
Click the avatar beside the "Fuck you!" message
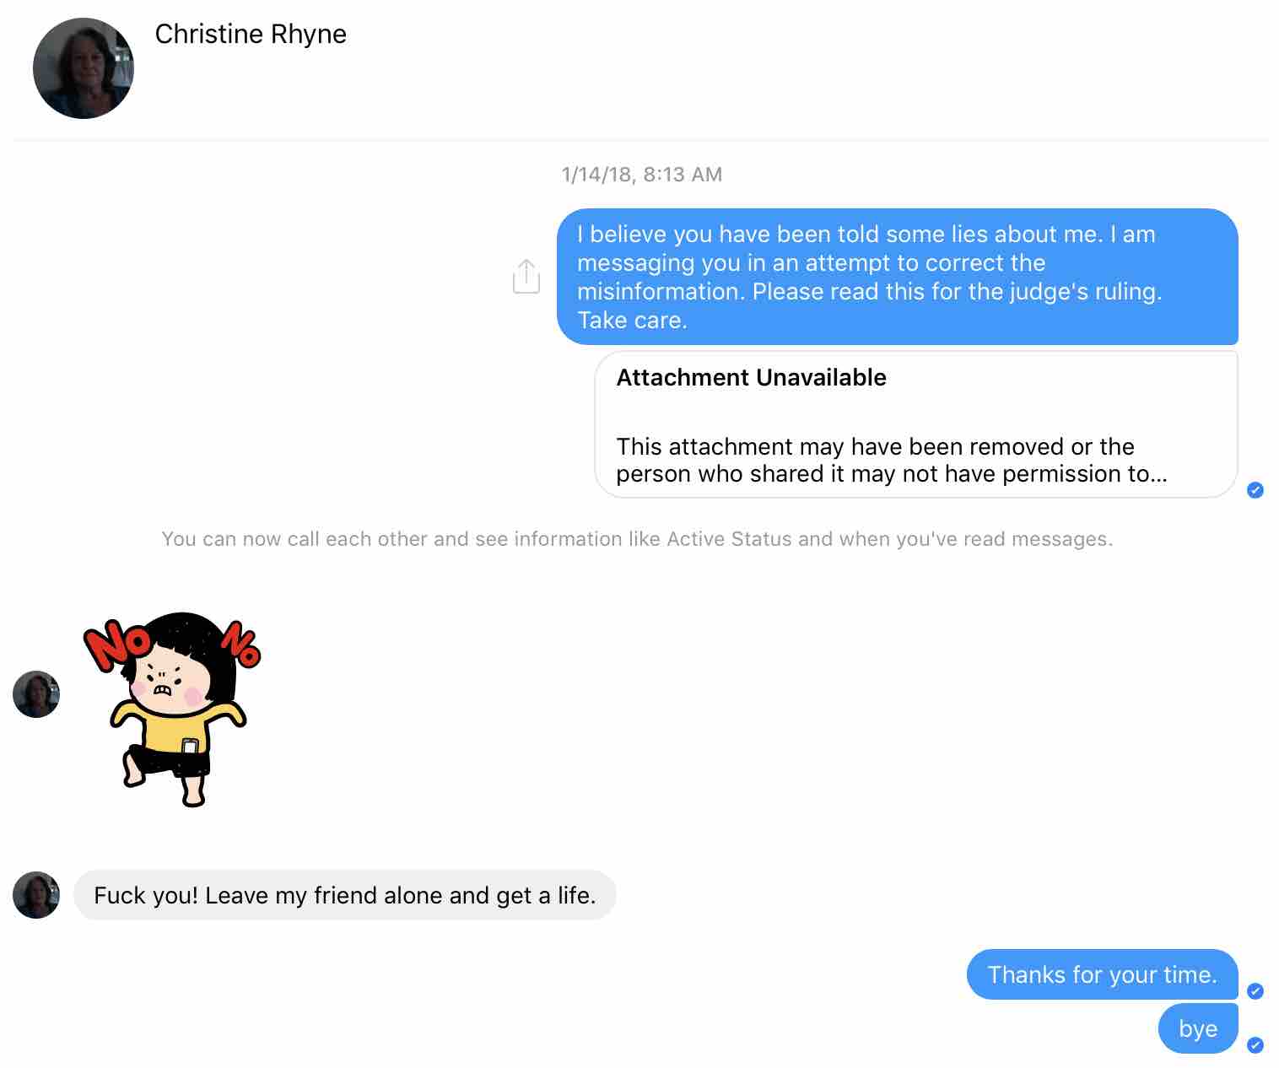(36, 895)
